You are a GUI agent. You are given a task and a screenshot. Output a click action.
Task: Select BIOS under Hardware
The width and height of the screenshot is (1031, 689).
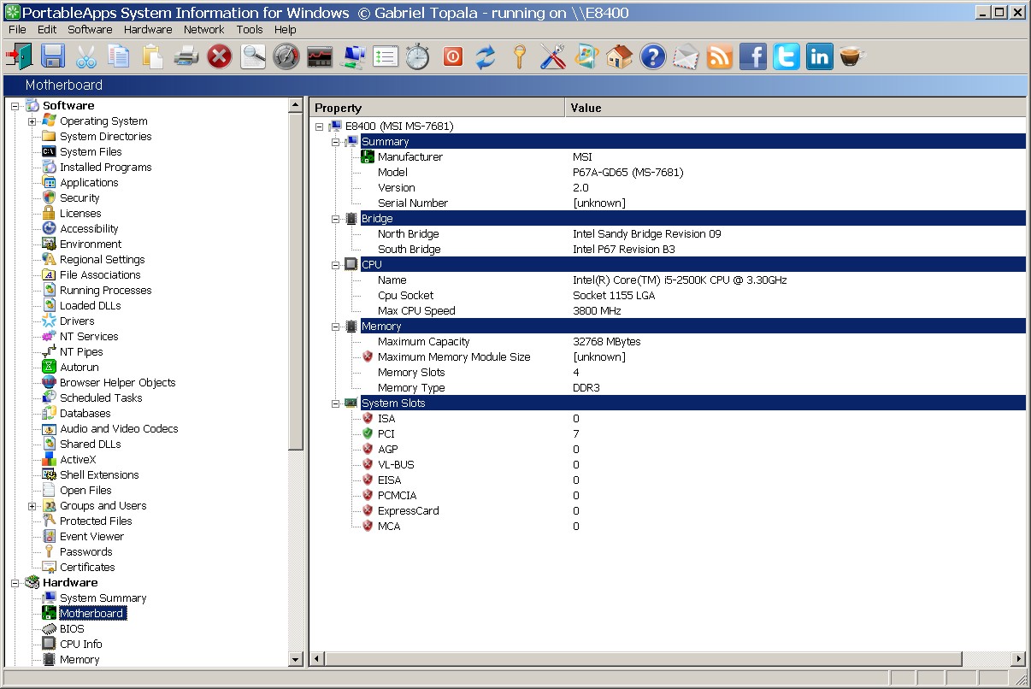tap(72, 629)
